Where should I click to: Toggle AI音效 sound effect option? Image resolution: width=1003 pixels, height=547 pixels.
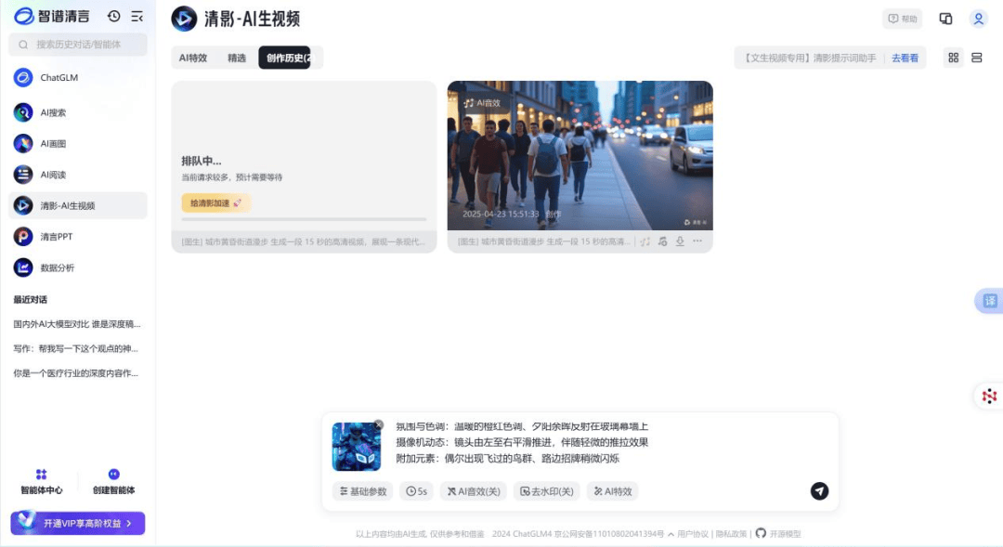tap(474, 491)
